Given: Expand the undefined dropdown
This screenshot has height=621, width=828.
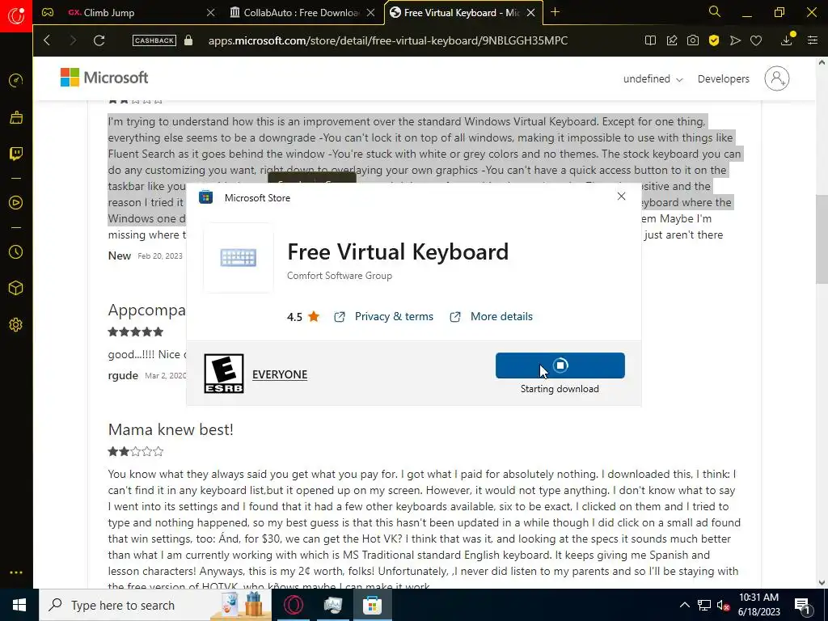Looking at the screenshot, I should pos(653,78).
